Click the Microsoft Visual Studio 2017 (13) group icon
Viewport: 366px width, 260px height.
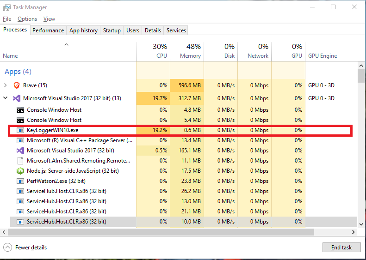(17, 98)
